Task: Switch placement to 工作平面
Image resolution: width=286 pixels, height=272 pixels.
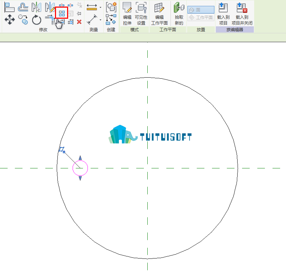Action: (201, 17)
